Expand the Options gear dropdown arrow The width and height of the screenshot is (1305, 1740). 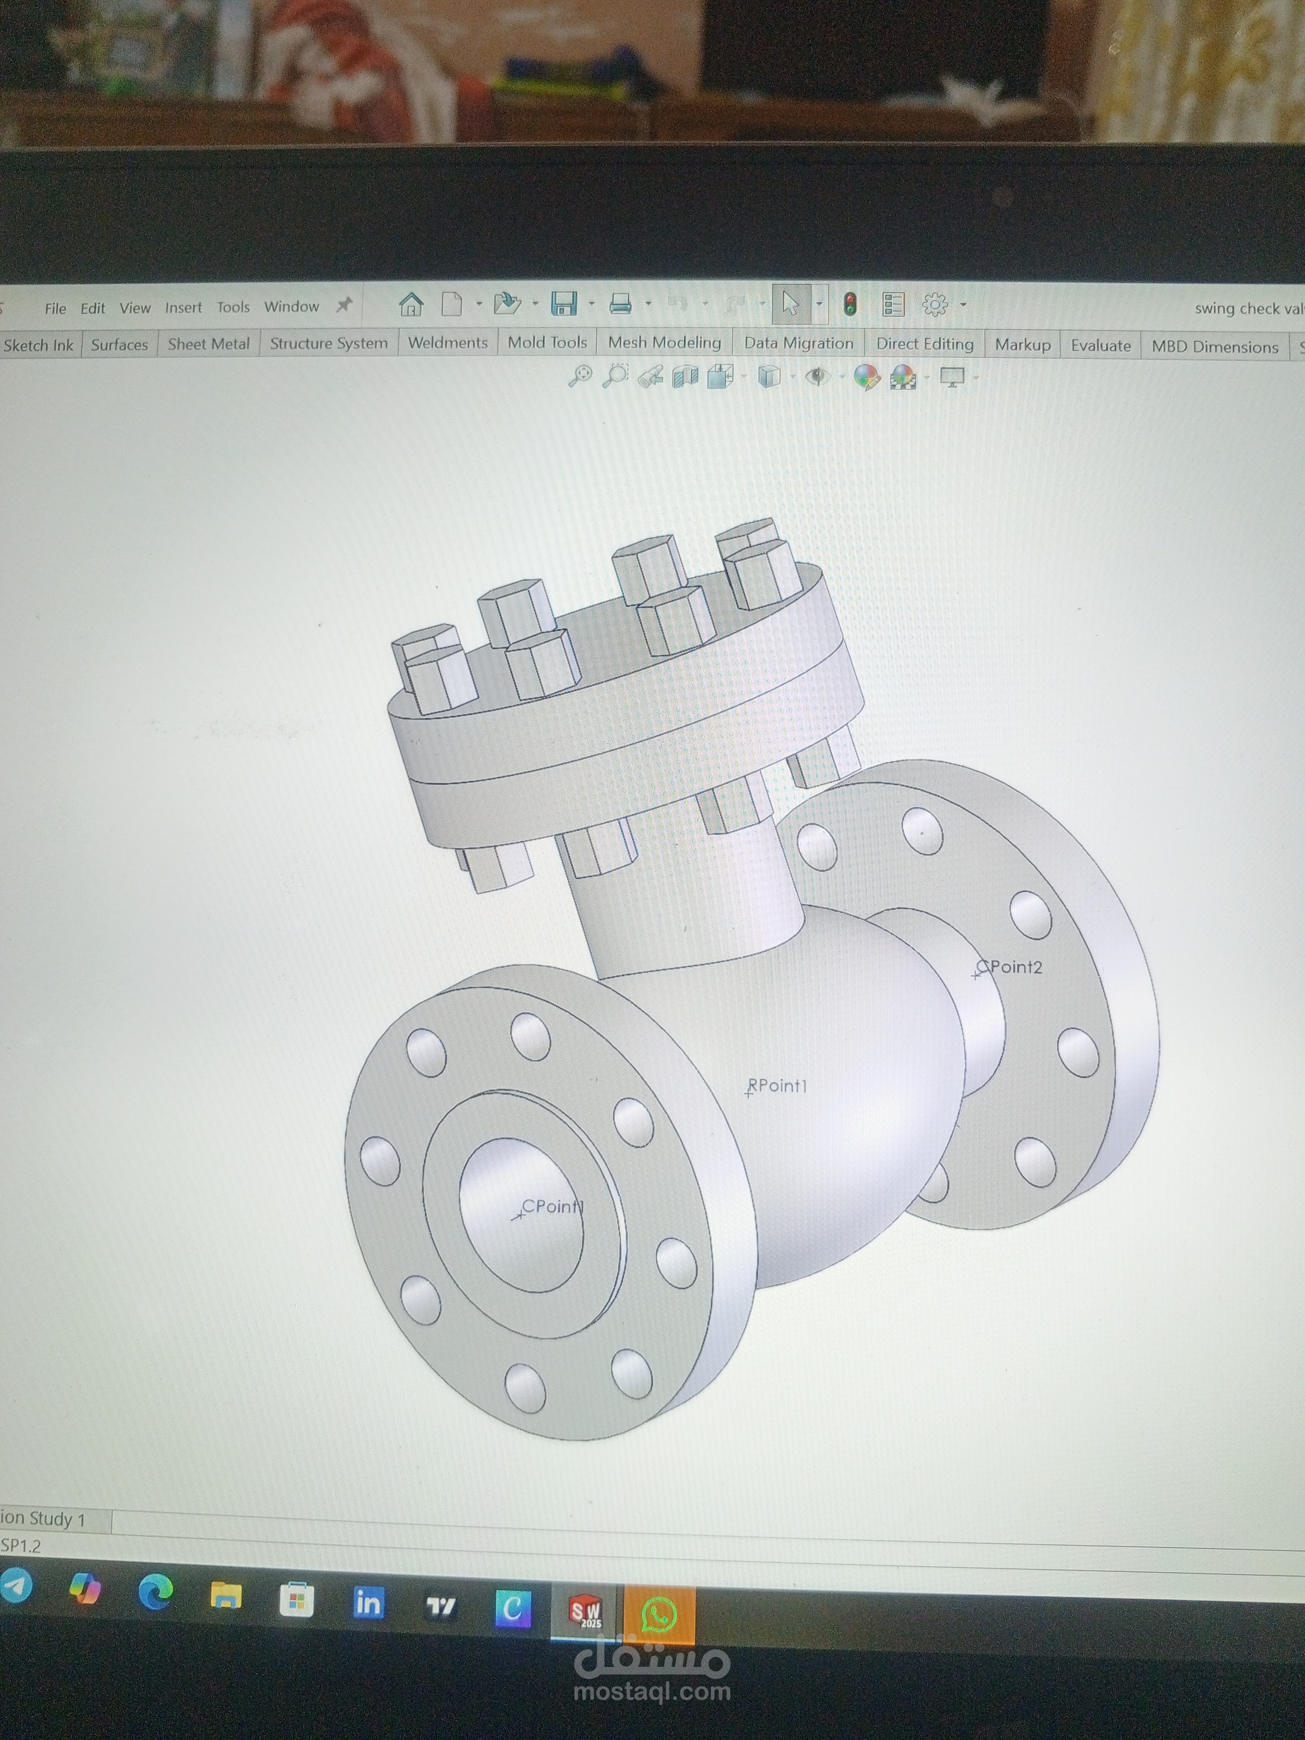pyautogui.click(x=963, y=305)
